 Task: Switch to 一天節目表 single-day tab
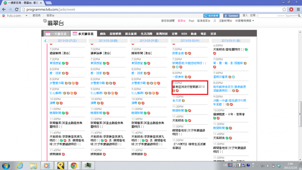click(x=56, y=34)
